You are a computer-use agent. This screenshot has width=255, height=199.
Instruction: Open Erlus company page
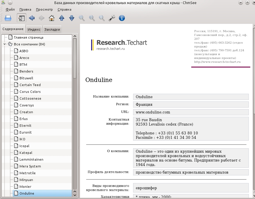click(23, 119)
